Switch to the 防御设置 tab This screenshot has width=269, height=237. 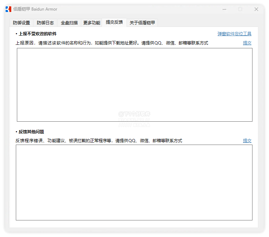(x=21, y=23)
